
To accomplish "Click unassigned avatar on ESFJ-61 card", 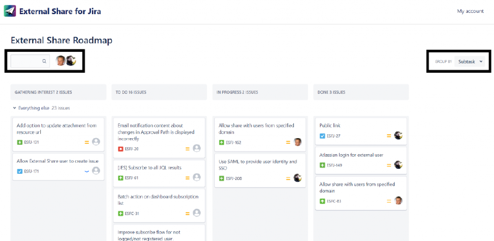I will [196, 177].
